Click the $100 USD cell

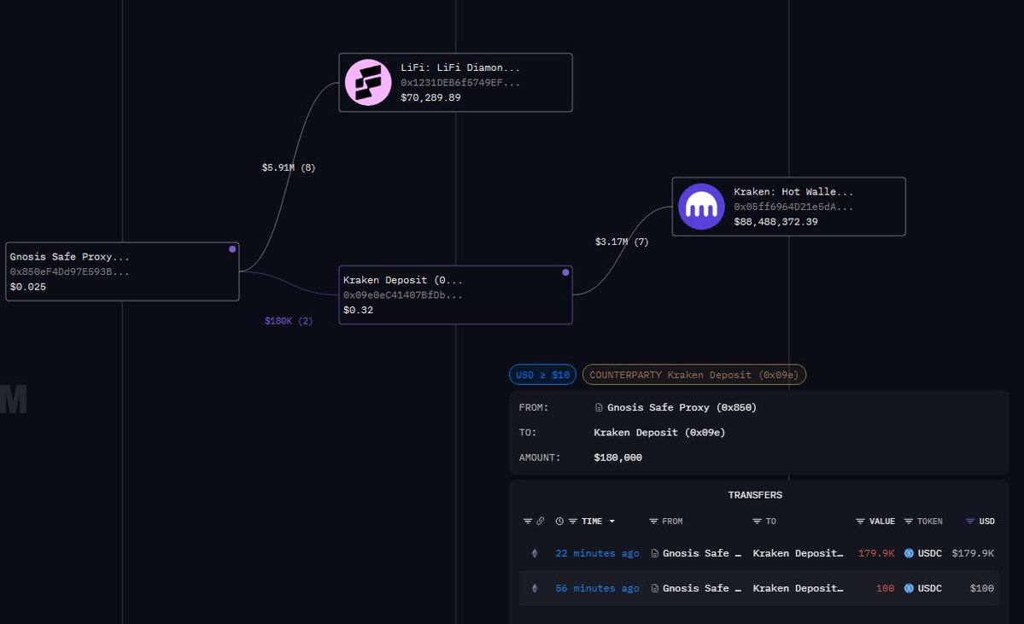[982, 588]
